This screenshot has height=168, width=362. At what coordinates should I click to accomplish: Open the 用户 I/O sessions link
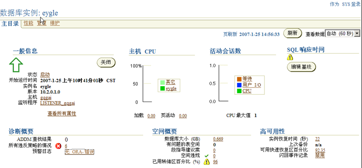[252, 85]
